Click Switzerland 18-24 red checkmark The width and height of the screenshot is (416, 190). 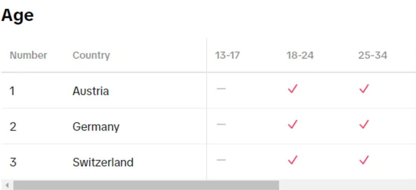click(293, 160)
